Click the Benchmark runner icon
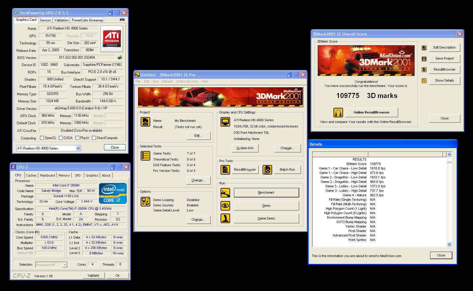Image resolution: width=473 pixels, height=291 pixels. [225, 193]
